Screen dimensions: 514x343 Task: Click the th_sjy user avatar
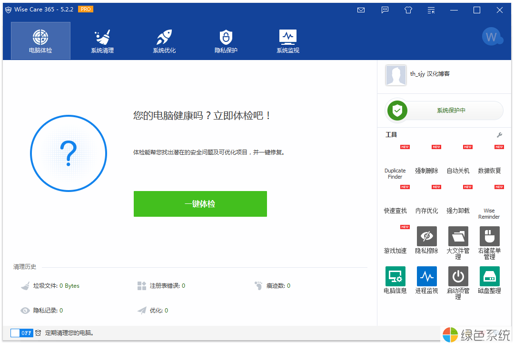coord(396,75)
